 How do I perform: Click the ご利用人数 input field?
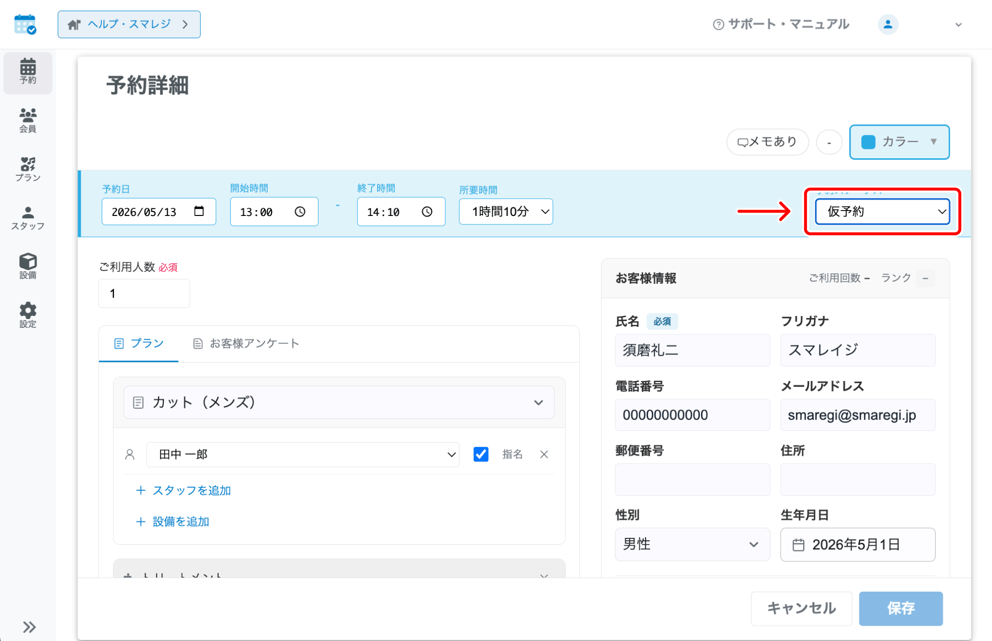click(144, 293)
